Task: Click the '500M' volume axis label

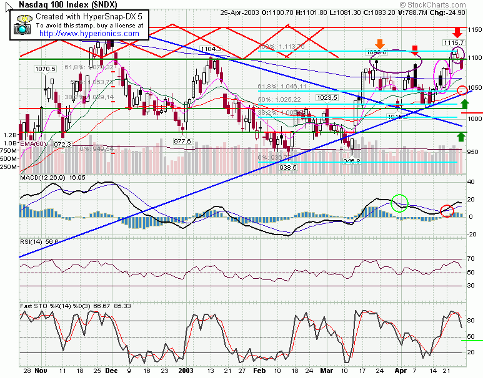Action: pos(9,159)
